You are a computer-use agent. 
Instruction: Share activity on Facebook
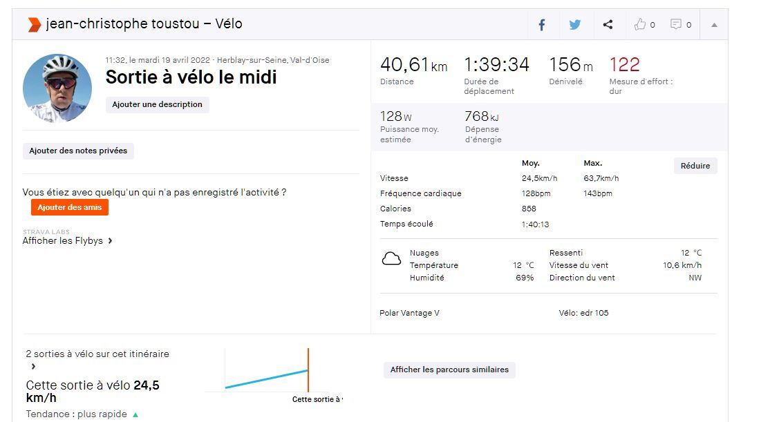coord(542,25)
